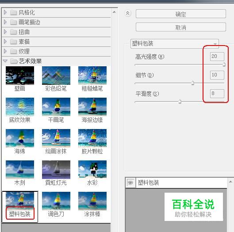Expand the 素描 filter folder
This screenshot has height=232, width=234.
(5, 42)
